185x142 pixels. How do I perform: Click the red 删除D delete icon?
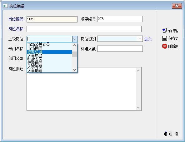[164, 46]
